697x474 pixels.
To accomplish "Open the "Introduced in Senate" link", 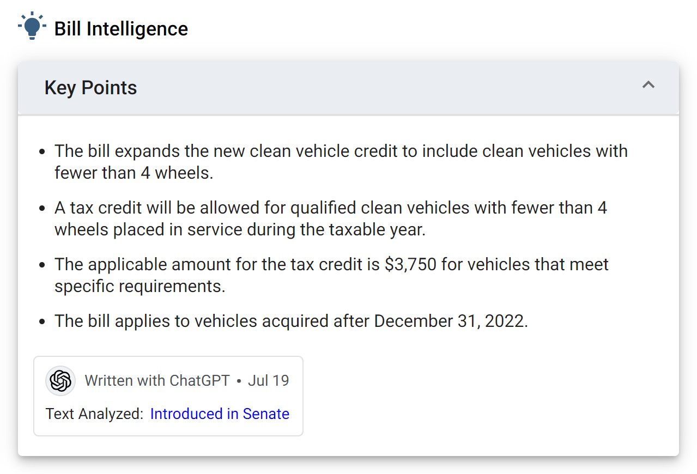I will [x=220, y=414].
